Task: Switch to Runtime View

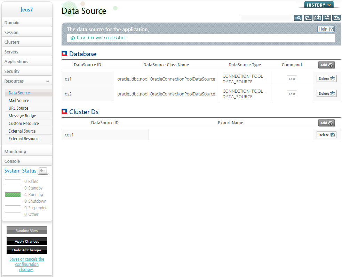Action: [x=27, y=230]
